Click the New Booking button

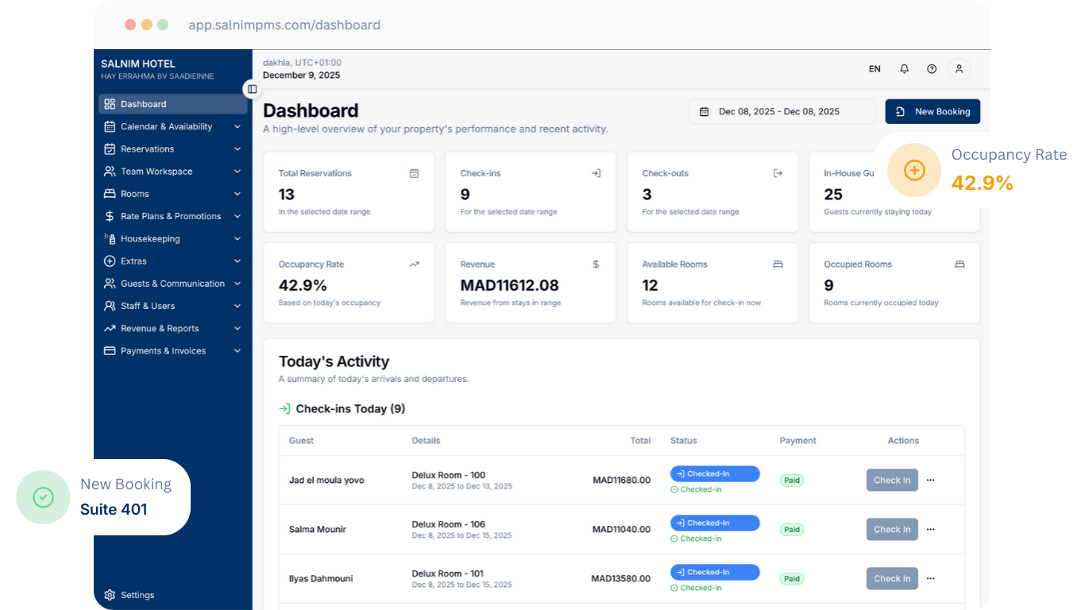coord(932,112)
